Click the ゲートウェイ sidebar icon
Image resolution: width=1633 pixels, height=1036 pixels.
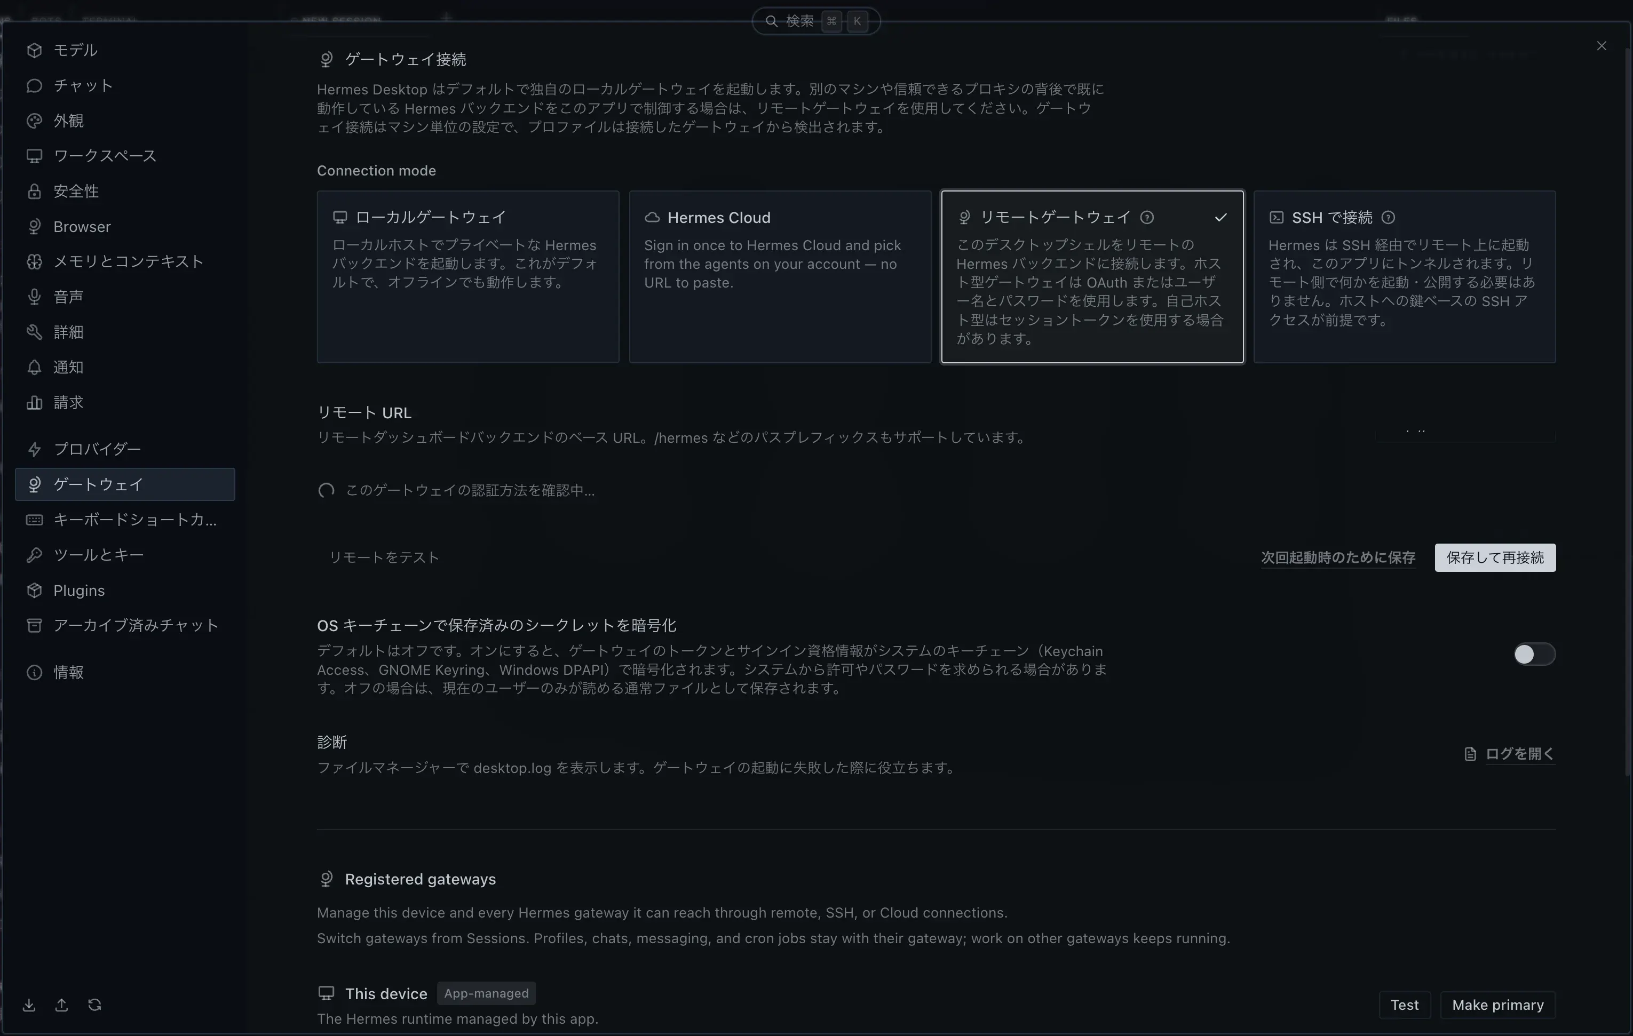(x=34, y=484)
